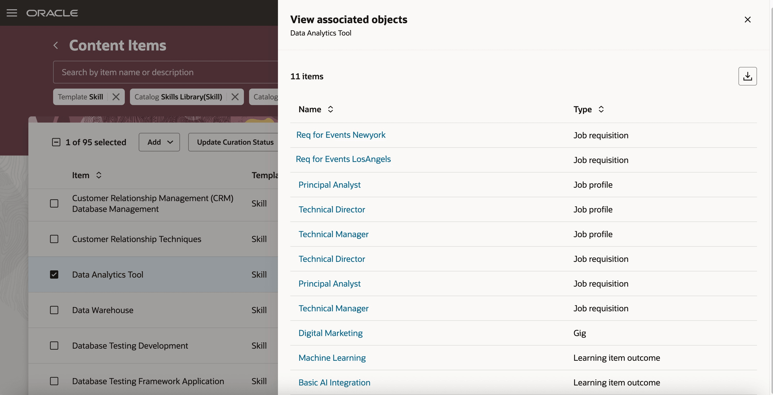Check the Data Warehouse checkbox
The width and height of the screenshot is (773, 395).
click(54, 310)
